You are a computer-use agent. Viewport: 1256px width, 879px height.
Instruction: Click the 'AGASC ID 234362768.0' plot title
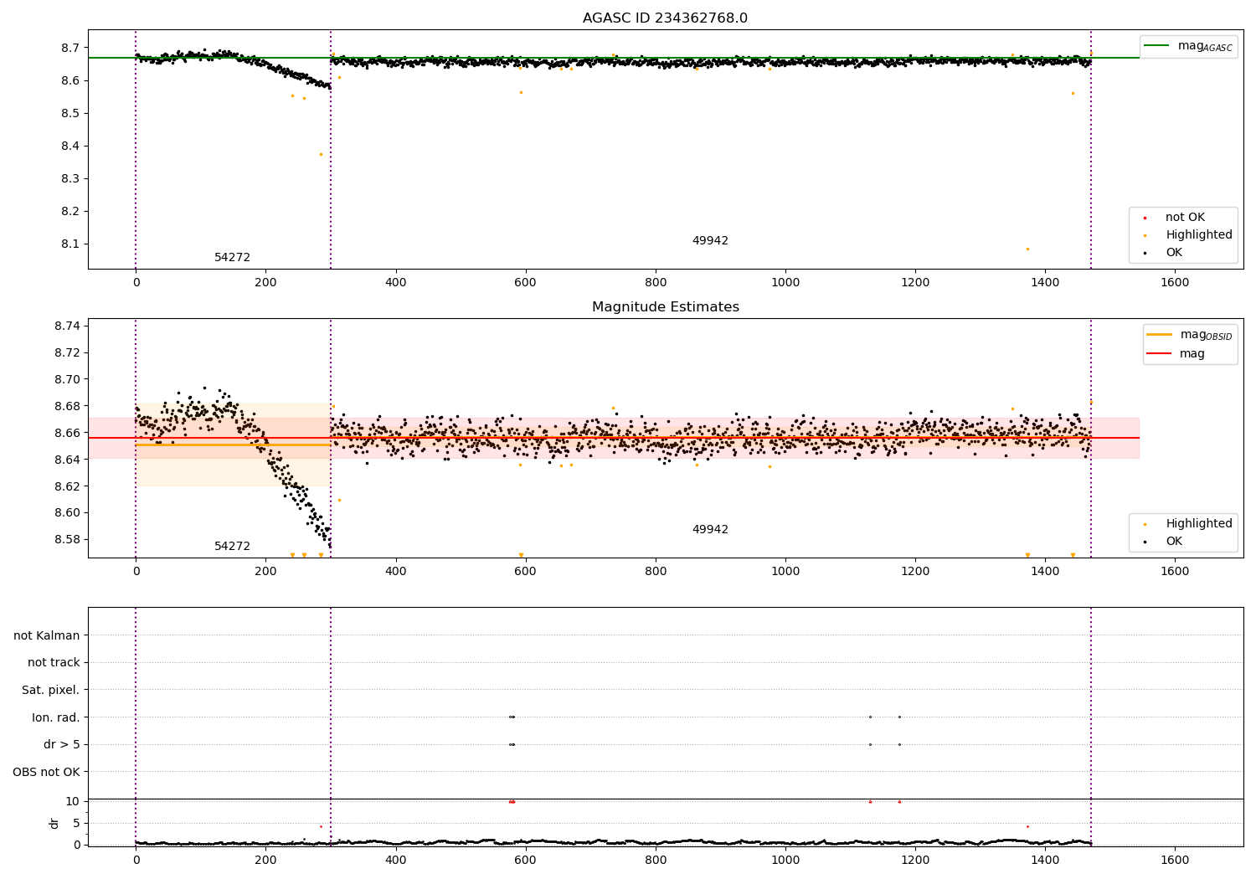coord(665,18)
